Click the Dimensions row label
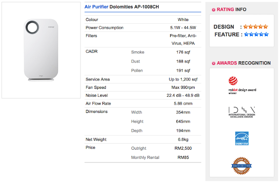This screenshot has width=280, height=183. click(96, 112)
